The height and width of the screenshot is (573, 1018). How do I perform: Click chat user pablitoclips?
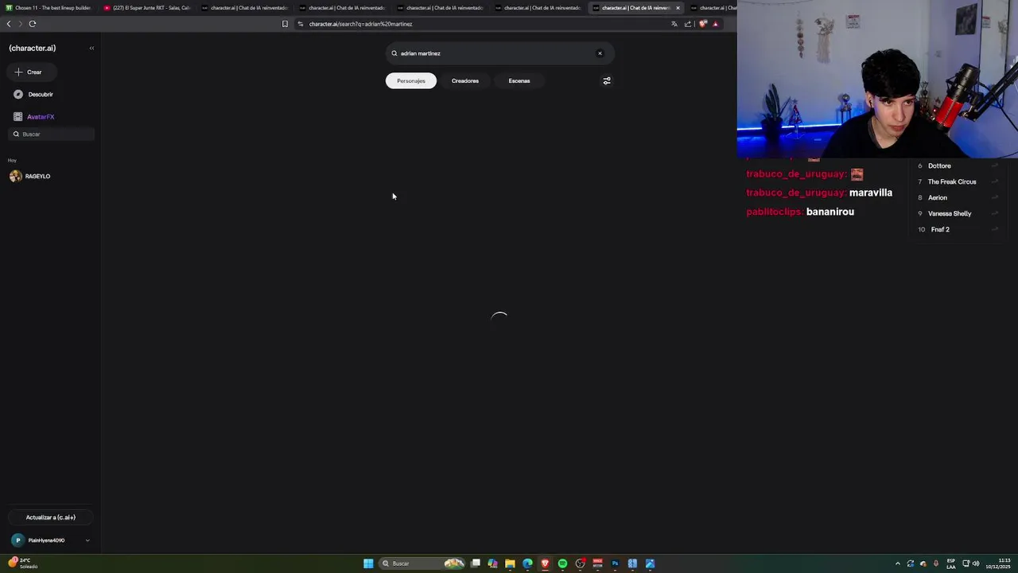point(773,212)
